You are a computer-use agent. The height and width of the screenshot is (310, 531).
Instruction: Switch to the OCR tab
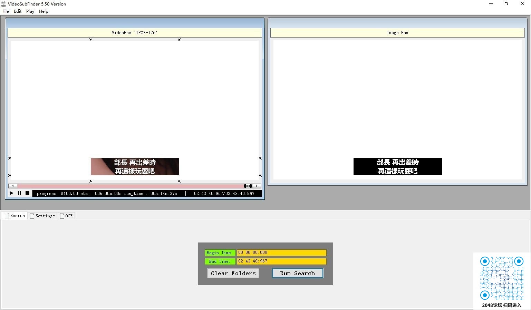point(67,216)
